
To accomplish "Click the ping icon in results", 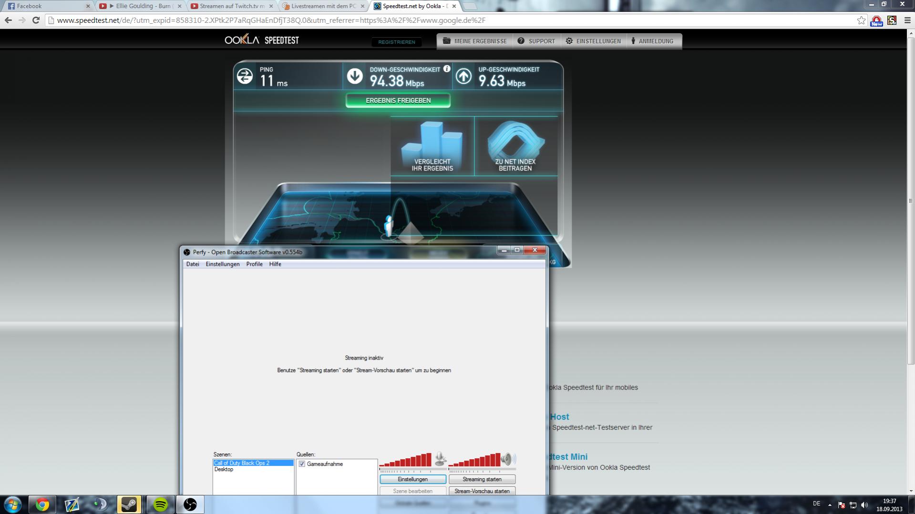I will tap(245, 76).
